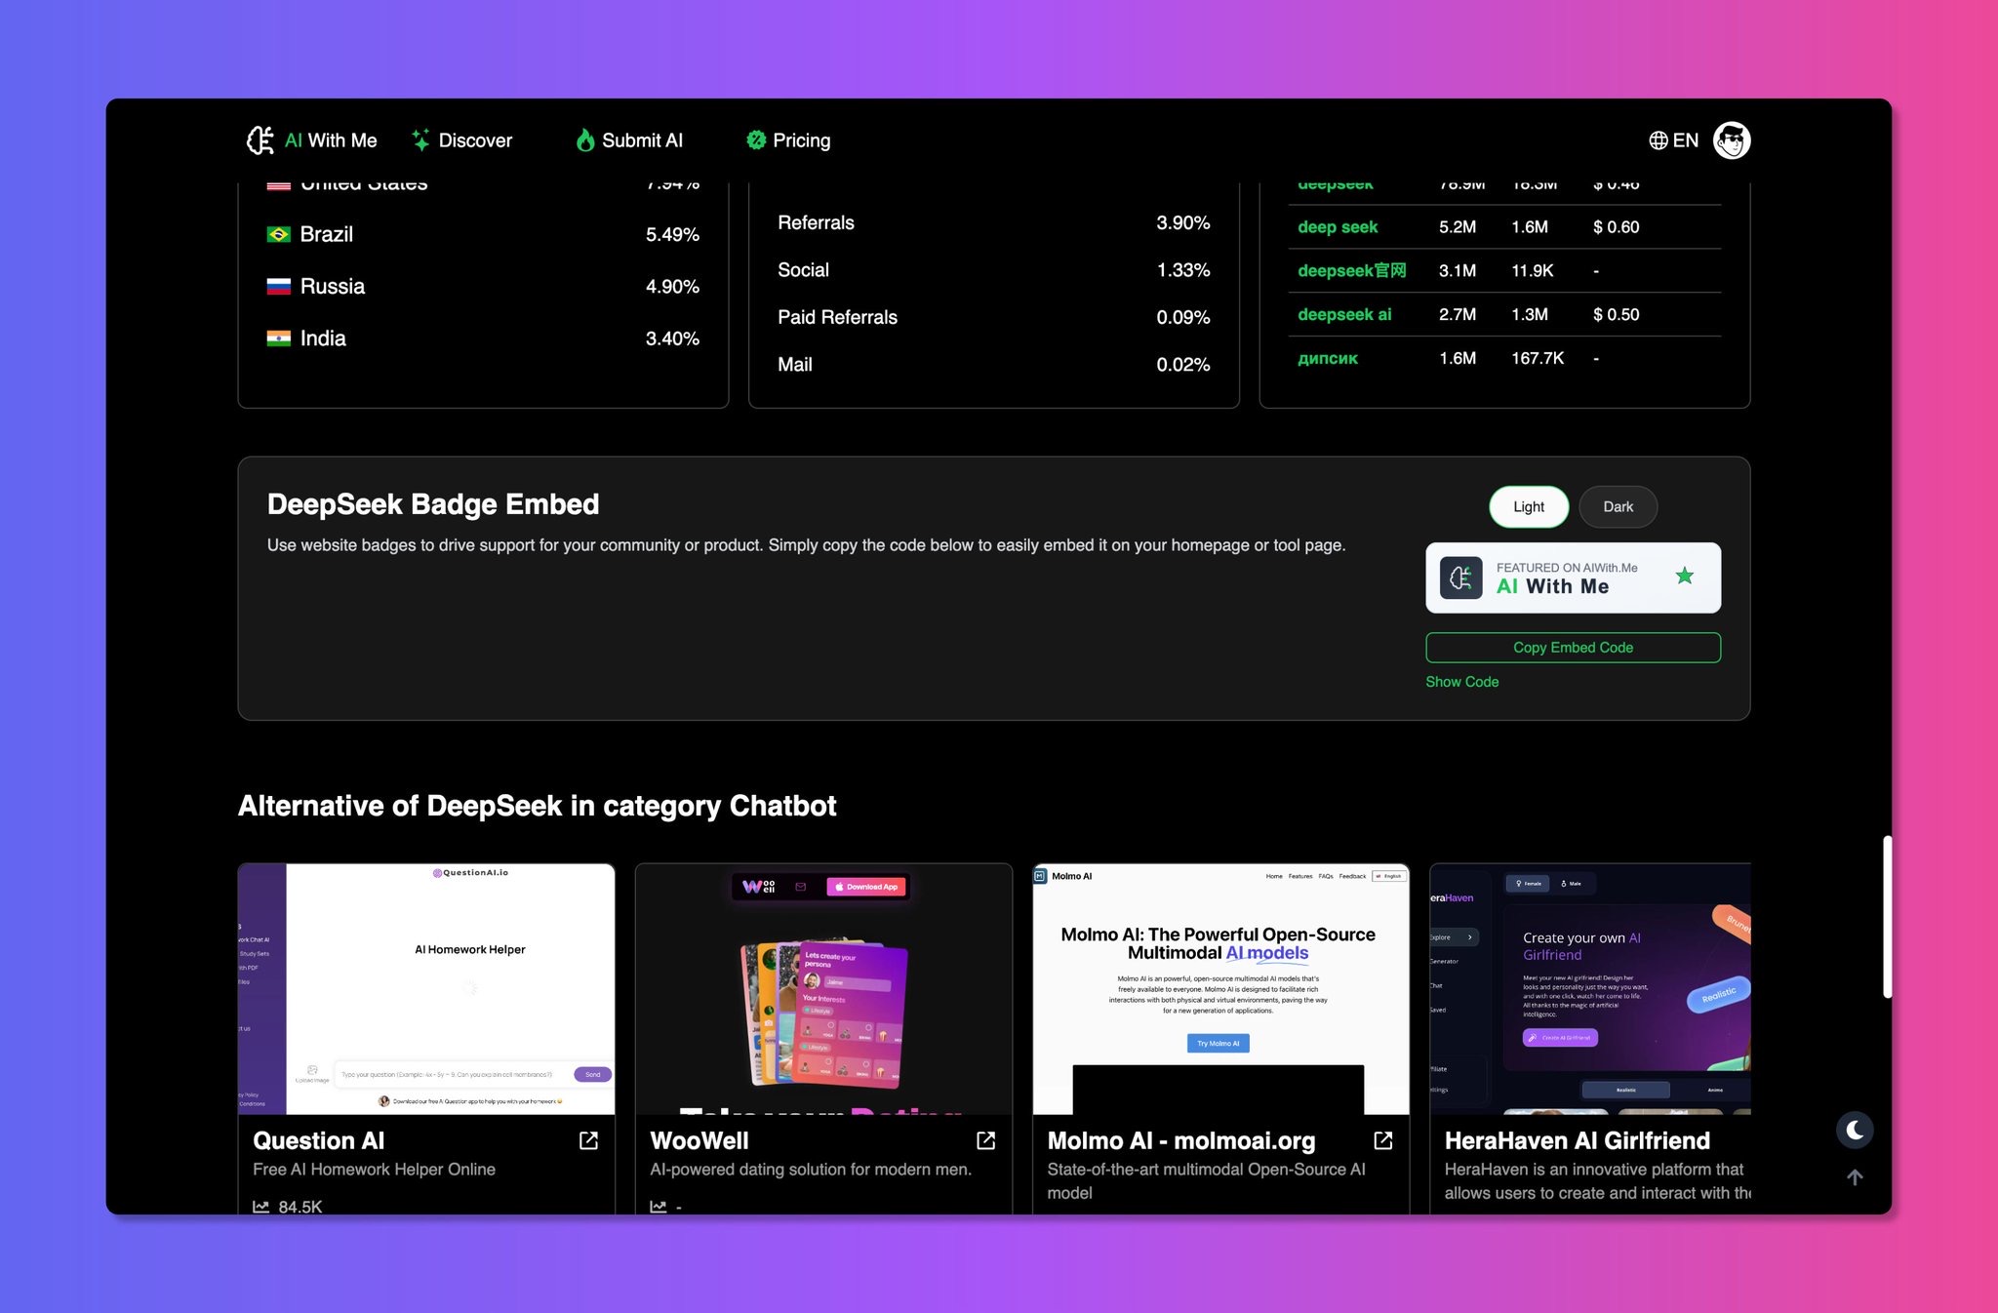Click the scroll-to-top arrow icon
Screen dimensions: 1998x1313
coord(1855,1177)
